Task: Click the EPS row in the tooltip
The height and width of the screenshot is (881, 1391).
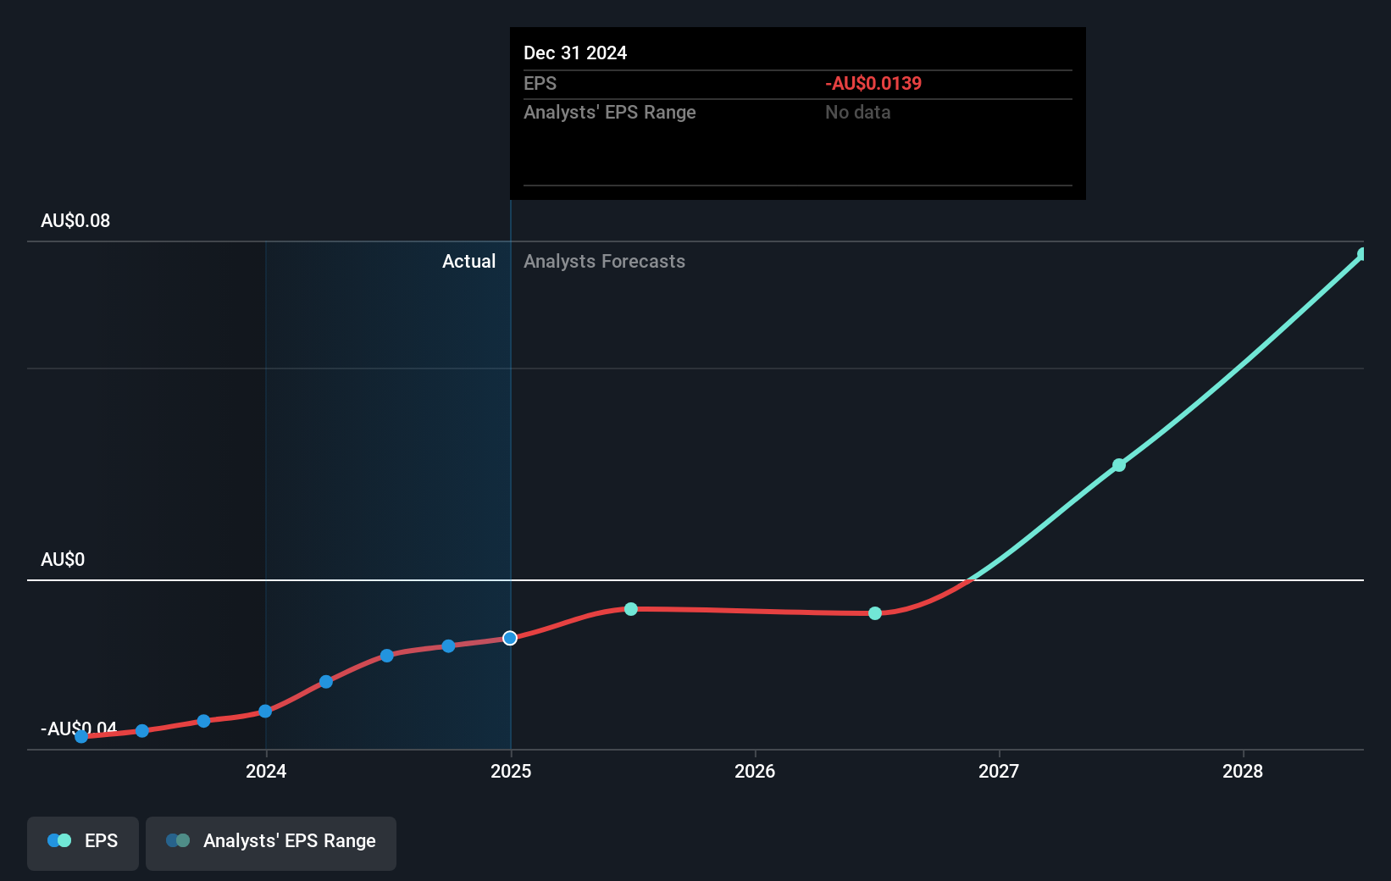Action: (x=796, y=83)
